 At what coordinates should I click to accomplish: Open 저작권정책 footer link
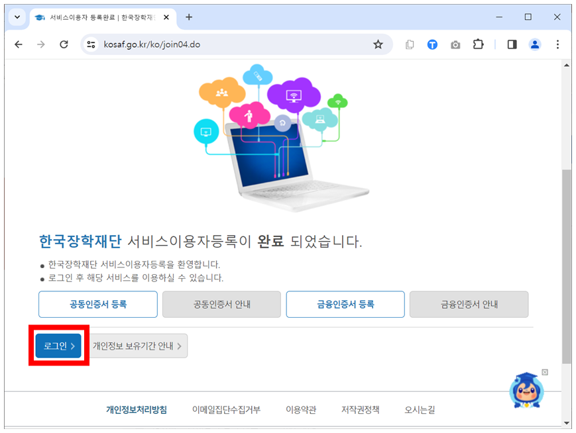(360, 410)
